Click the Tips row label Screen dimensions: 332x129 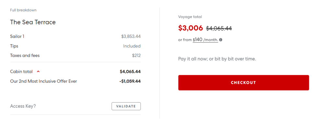tap(14, 46)
